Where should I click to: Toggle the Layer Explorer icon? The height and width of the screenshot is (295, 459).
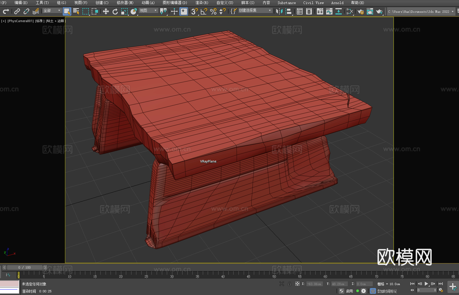pos(309,11)
